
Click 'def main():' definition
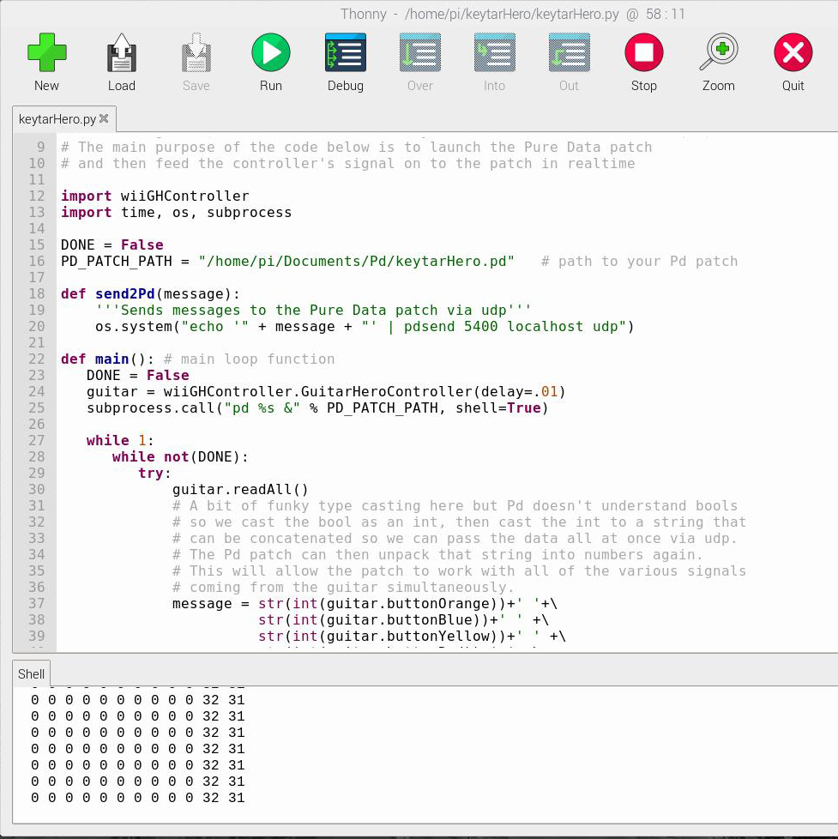pyautogui.click(x=107, y=359)
